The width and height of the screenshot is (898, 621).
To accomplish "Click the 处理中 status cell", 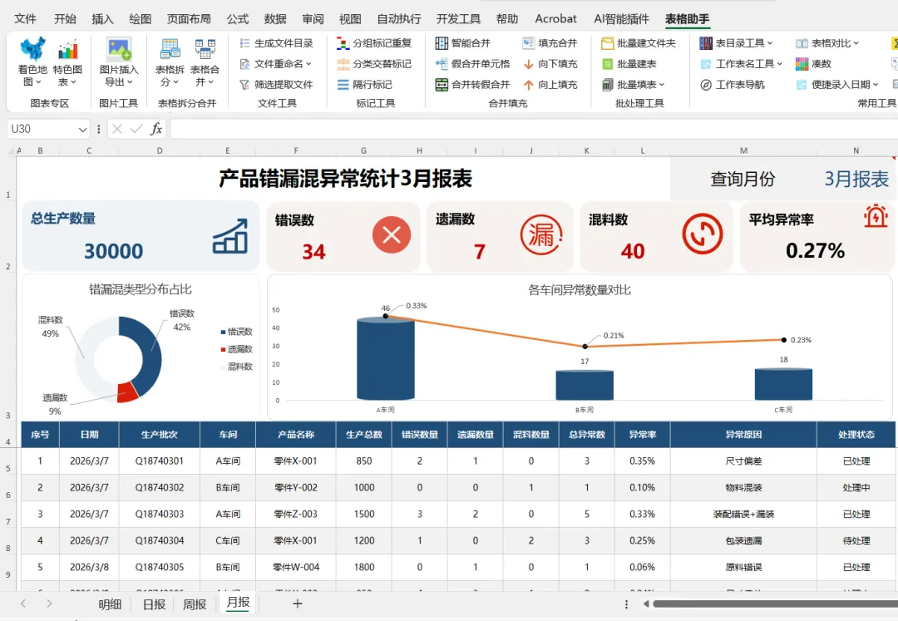I will [x=856, y=488].
